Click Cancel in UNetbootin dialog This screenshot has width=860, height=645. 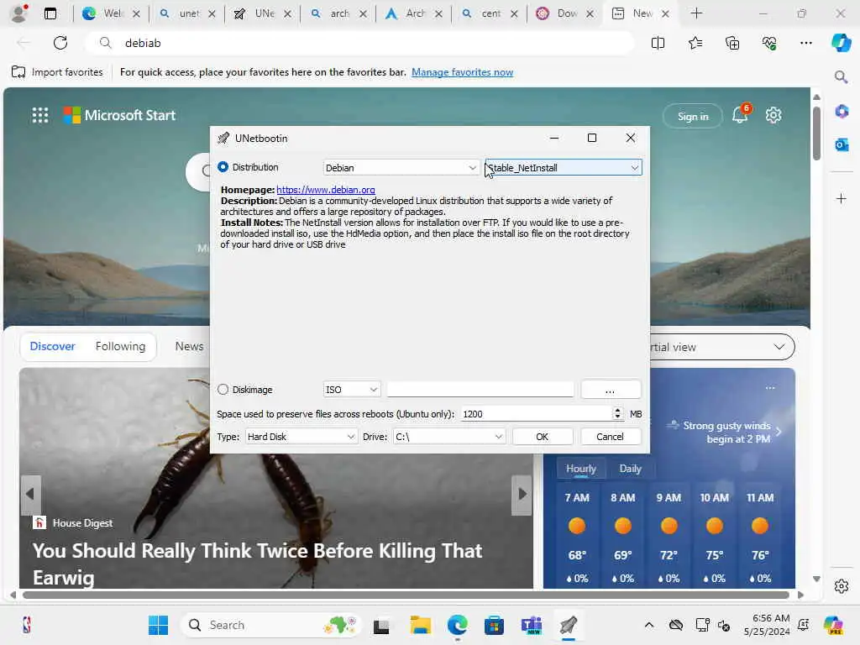click(610, 437)
